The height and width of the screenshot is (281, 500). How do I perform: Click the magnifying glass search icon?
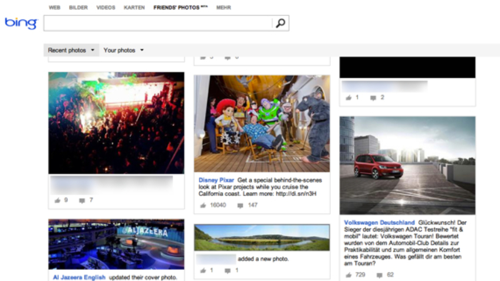coord(281,23)
